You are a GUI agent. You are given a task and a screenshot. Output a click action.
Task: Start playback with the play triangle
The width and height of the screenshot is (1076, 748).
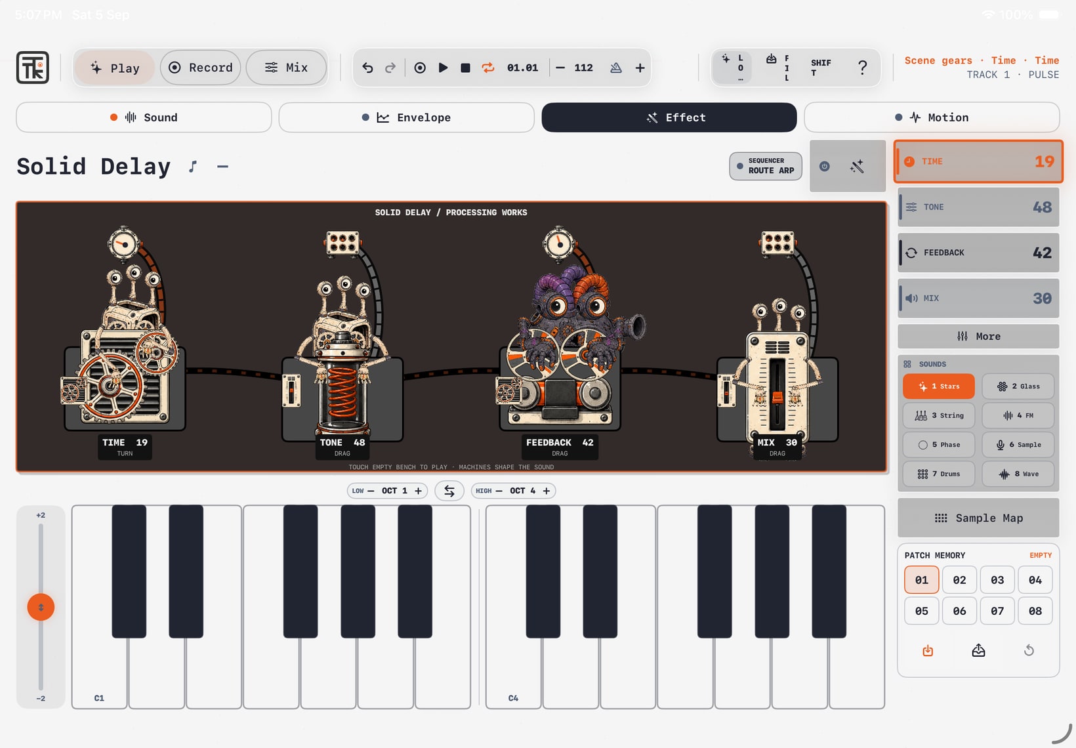tap(443, 68)
